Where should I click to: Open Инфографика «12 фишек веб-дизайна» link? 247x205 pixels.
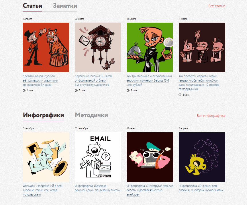[201, 188]
